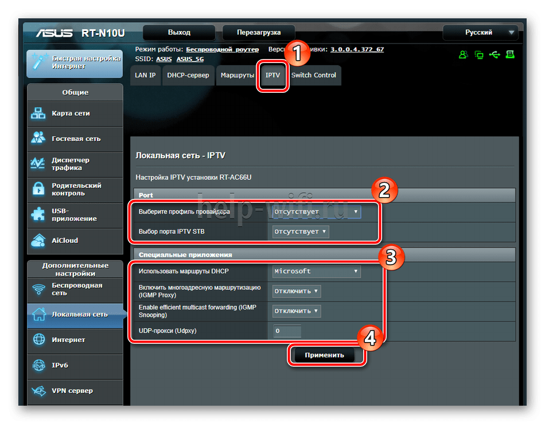
Task: Open the AiCloud icon in sidebar
Action: click(x=38, y=241)
